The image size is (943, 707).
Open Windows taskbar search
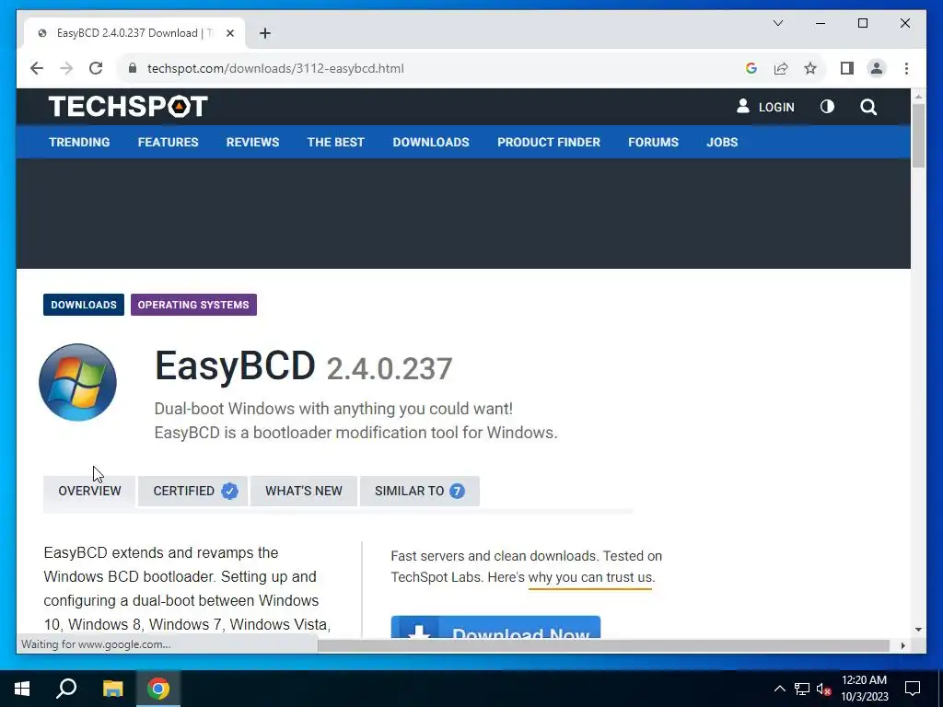tap(66, 689)
